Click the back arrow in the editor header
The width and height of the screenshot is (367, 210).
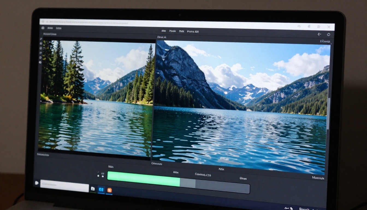tap(319, 34)
